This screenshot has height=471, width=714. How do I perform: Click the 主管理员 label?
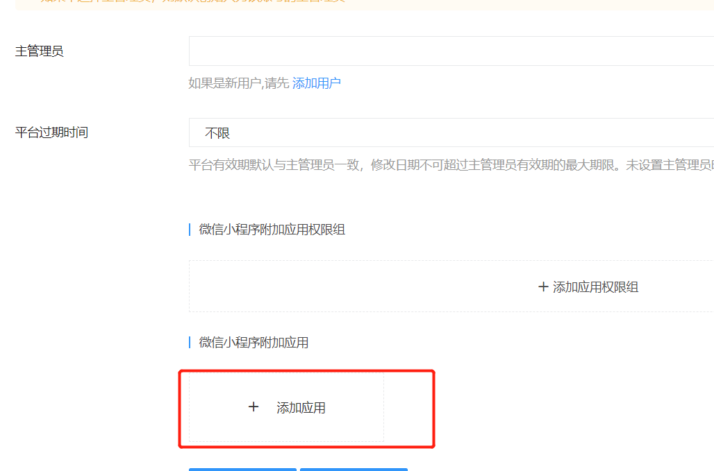click(39, 51)
